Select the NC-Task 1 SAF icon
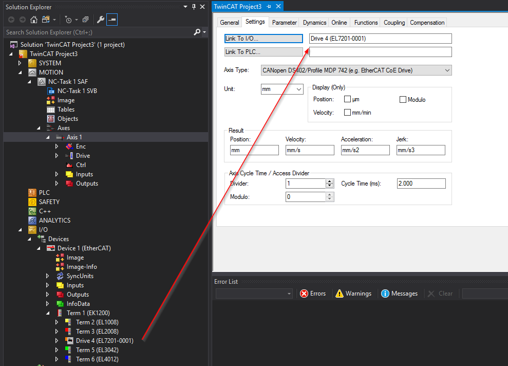The width and height of the screenshot is (508, 366). click(x=42, y=82)
